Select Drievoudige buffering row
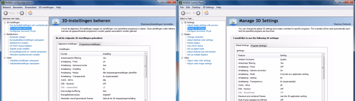This screenshot has height=101, width=355. (x=102, y=91)
